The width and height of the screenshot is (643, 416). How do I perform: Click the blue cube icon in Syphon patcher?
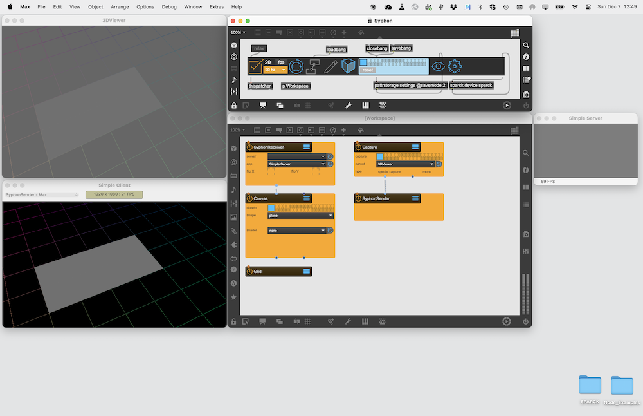(349, 66)
